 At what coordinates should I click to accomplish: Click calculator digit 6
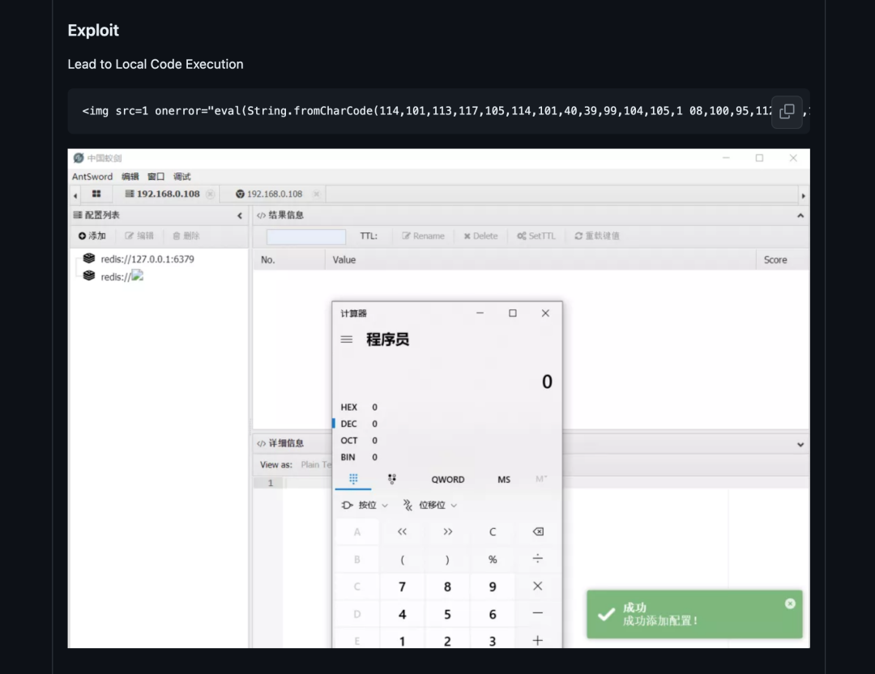click(493, 614)
